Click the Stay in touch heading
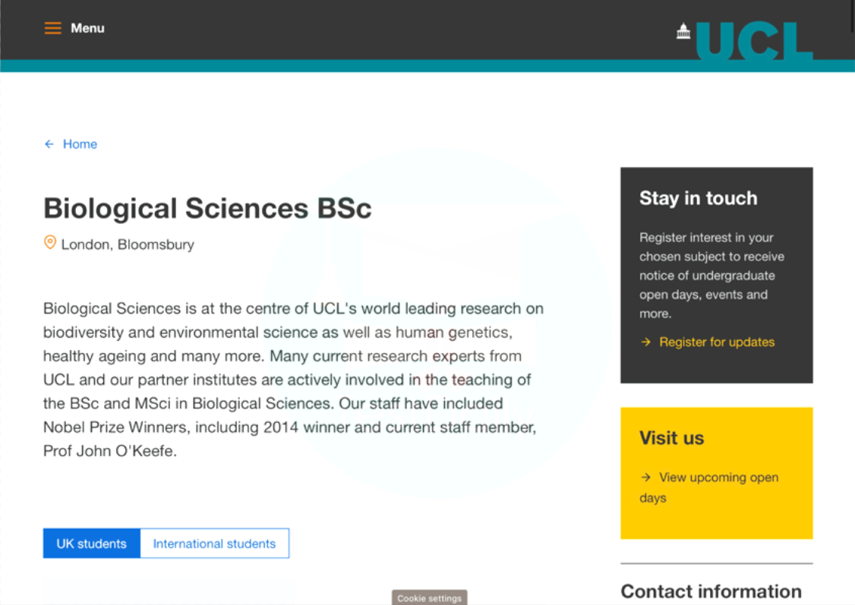The height and width of the screenshot is (605, 855). point(698,198)
